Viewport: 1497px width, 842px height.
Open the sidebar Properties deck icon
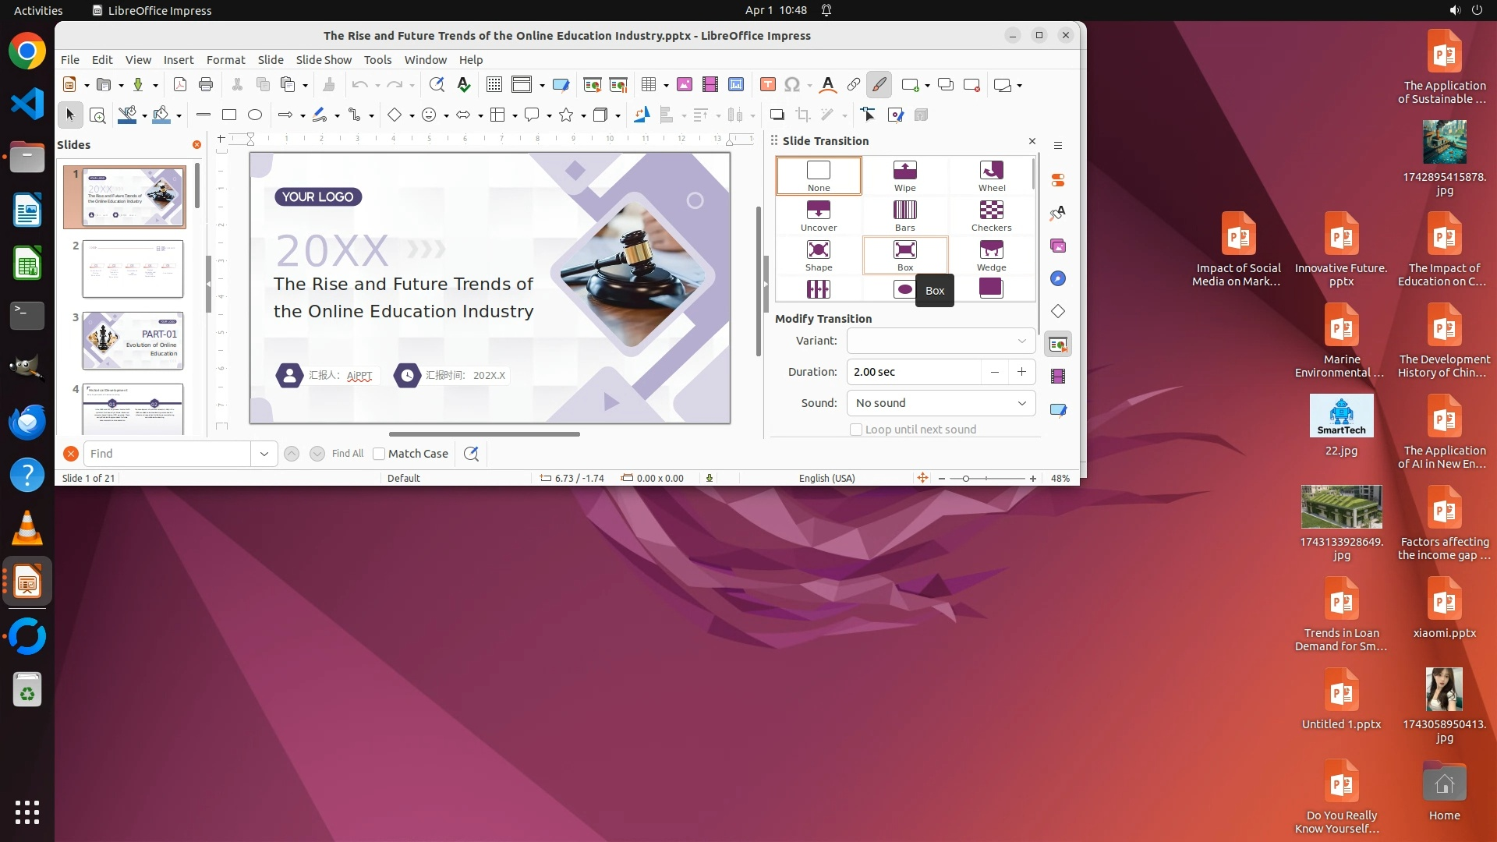point(1058,180)
